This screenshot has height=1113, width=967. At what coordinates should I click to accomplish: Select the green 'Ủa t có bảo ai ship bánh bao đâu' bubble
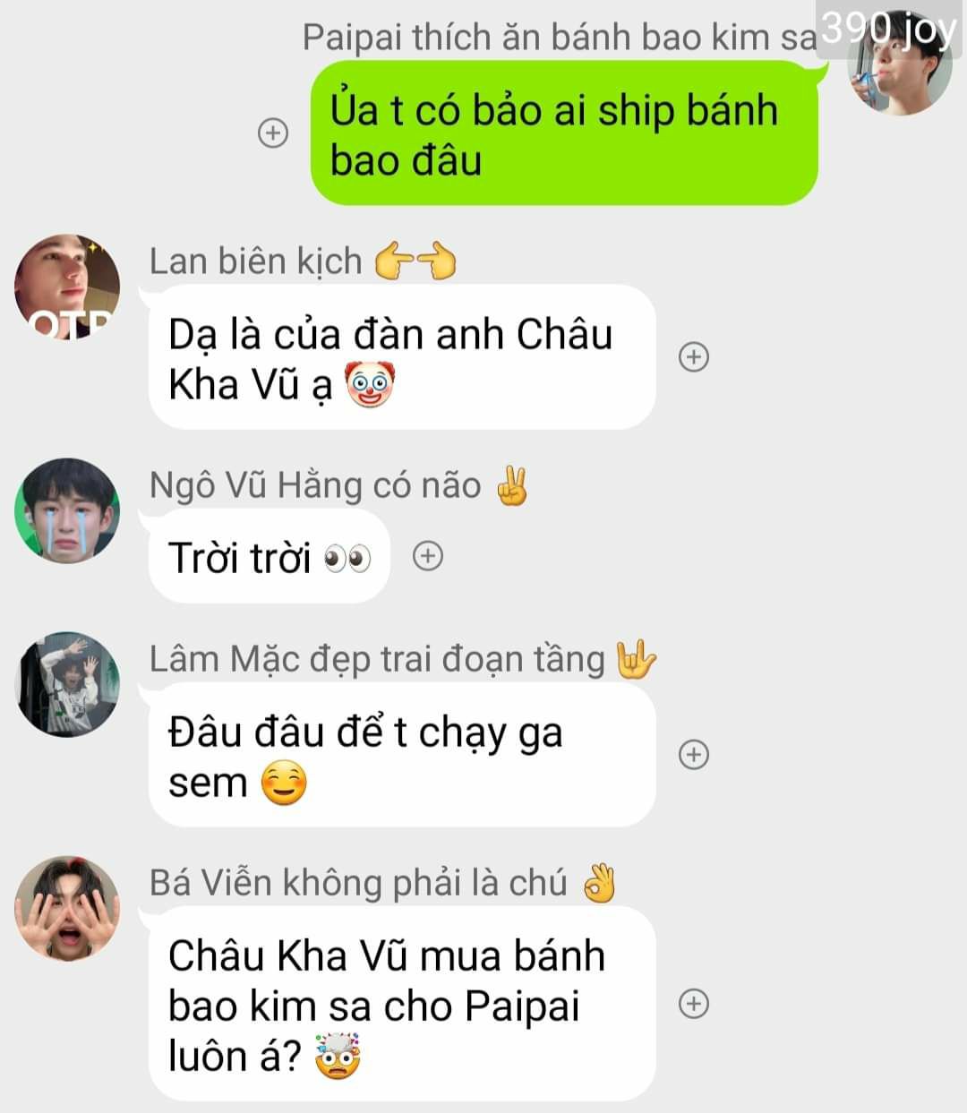click(564, 133)
